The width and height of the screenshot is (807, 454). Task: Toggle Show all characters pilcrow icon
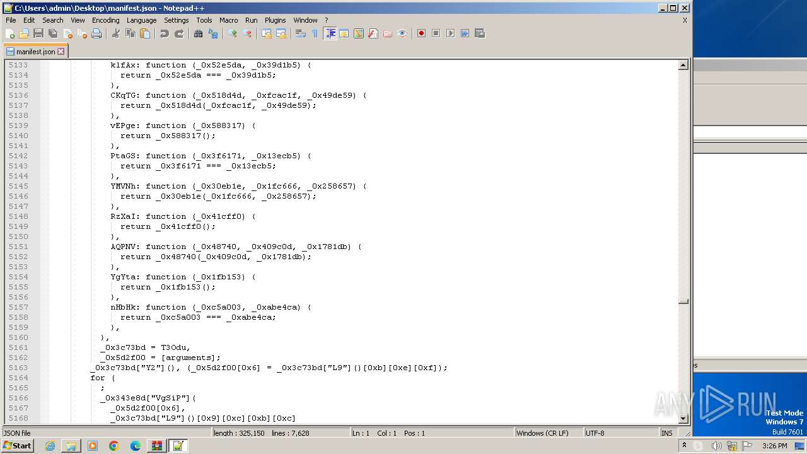[315, 33]
